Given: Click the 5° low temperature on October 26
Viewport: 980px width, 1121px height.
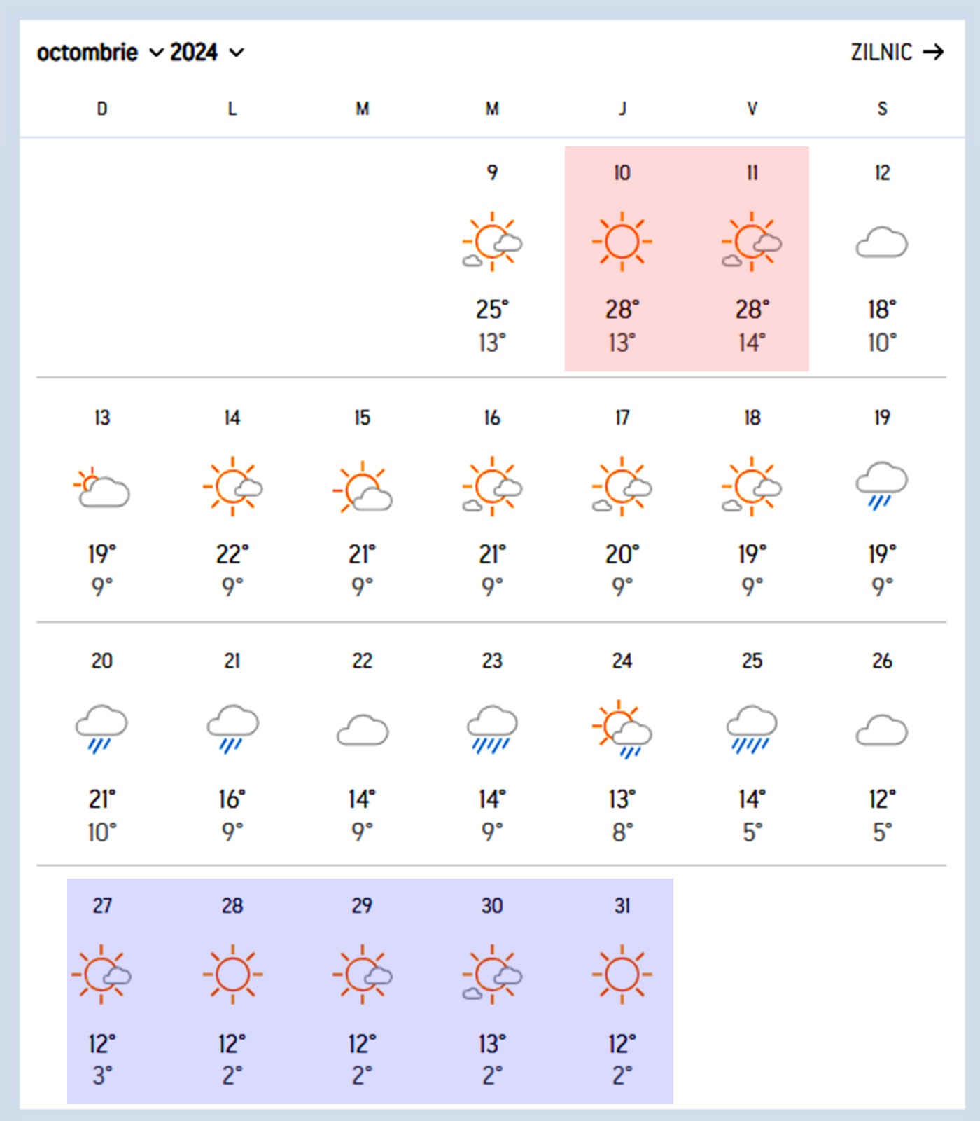Looking at the screenshot, I should (x=882, y=832).
